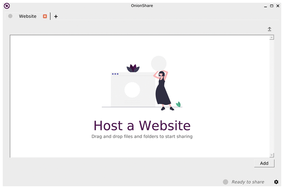
Task: Click the Ready to share status indicator
Action: point(225,182)
